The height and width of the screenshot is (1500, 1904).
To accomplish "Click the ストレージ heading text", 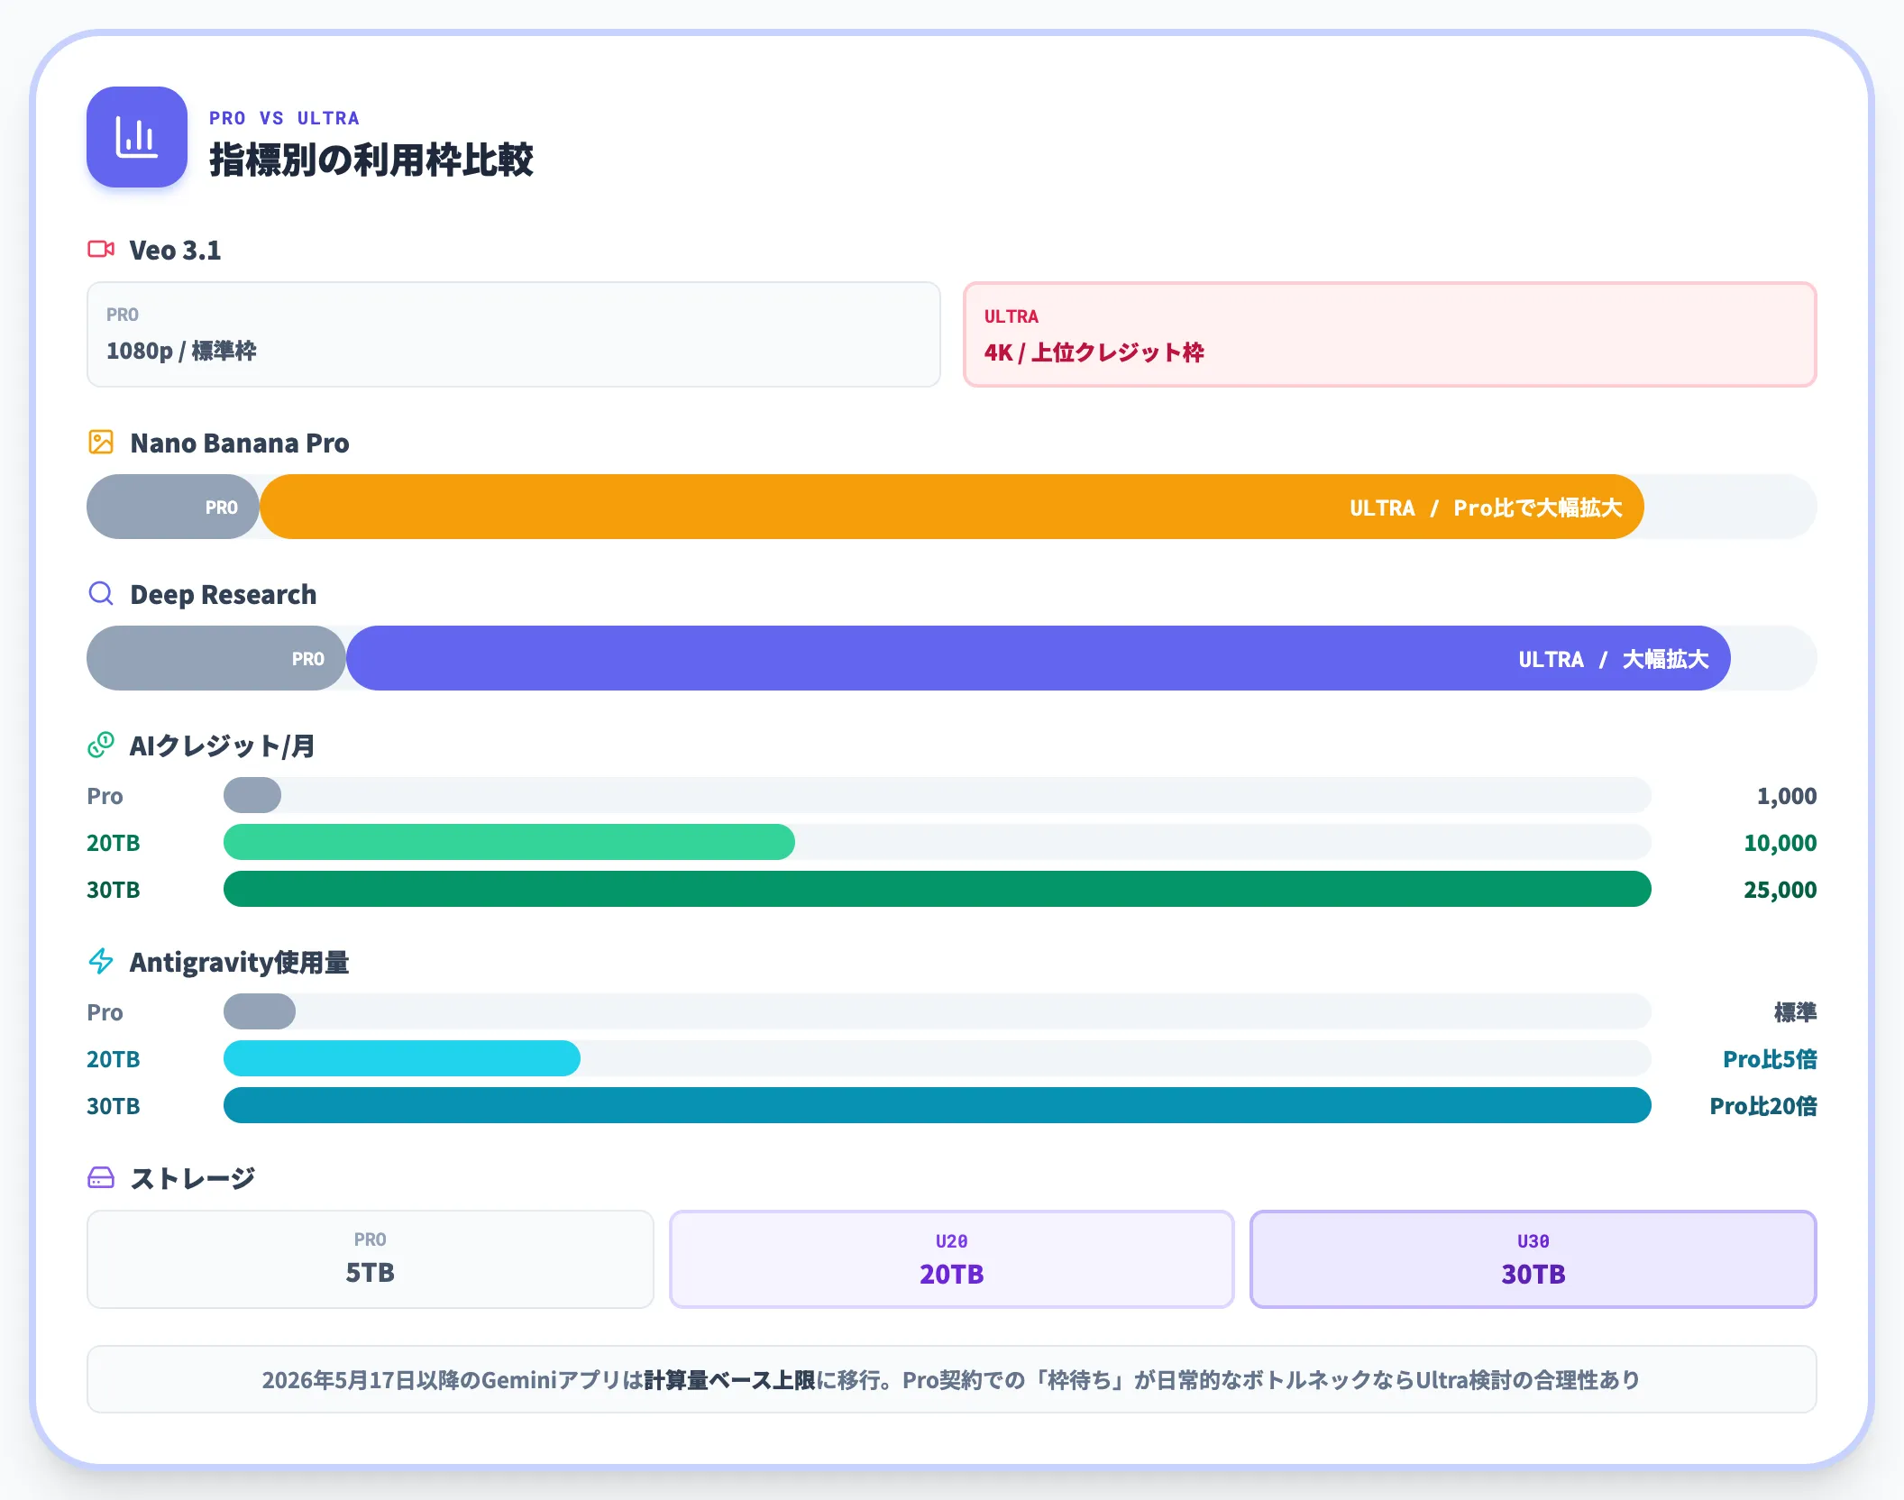I will click(193, 1178).
